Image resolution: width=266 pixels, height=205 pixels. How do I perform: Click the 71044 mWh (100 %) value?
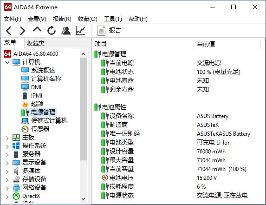click(x=221, y=169)
